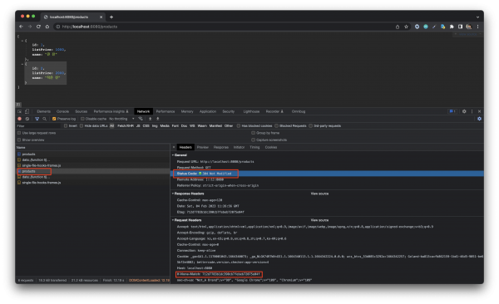Open network search magnifier
This screenshot has height=304, width=499.
coord(45,119)
